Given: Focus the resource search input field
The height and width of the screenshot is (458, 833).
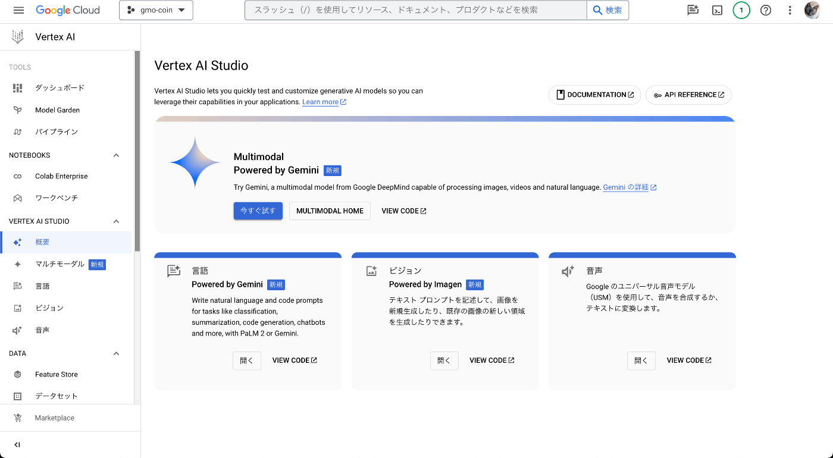Looking at the screenshot, I should coord(416,10).
